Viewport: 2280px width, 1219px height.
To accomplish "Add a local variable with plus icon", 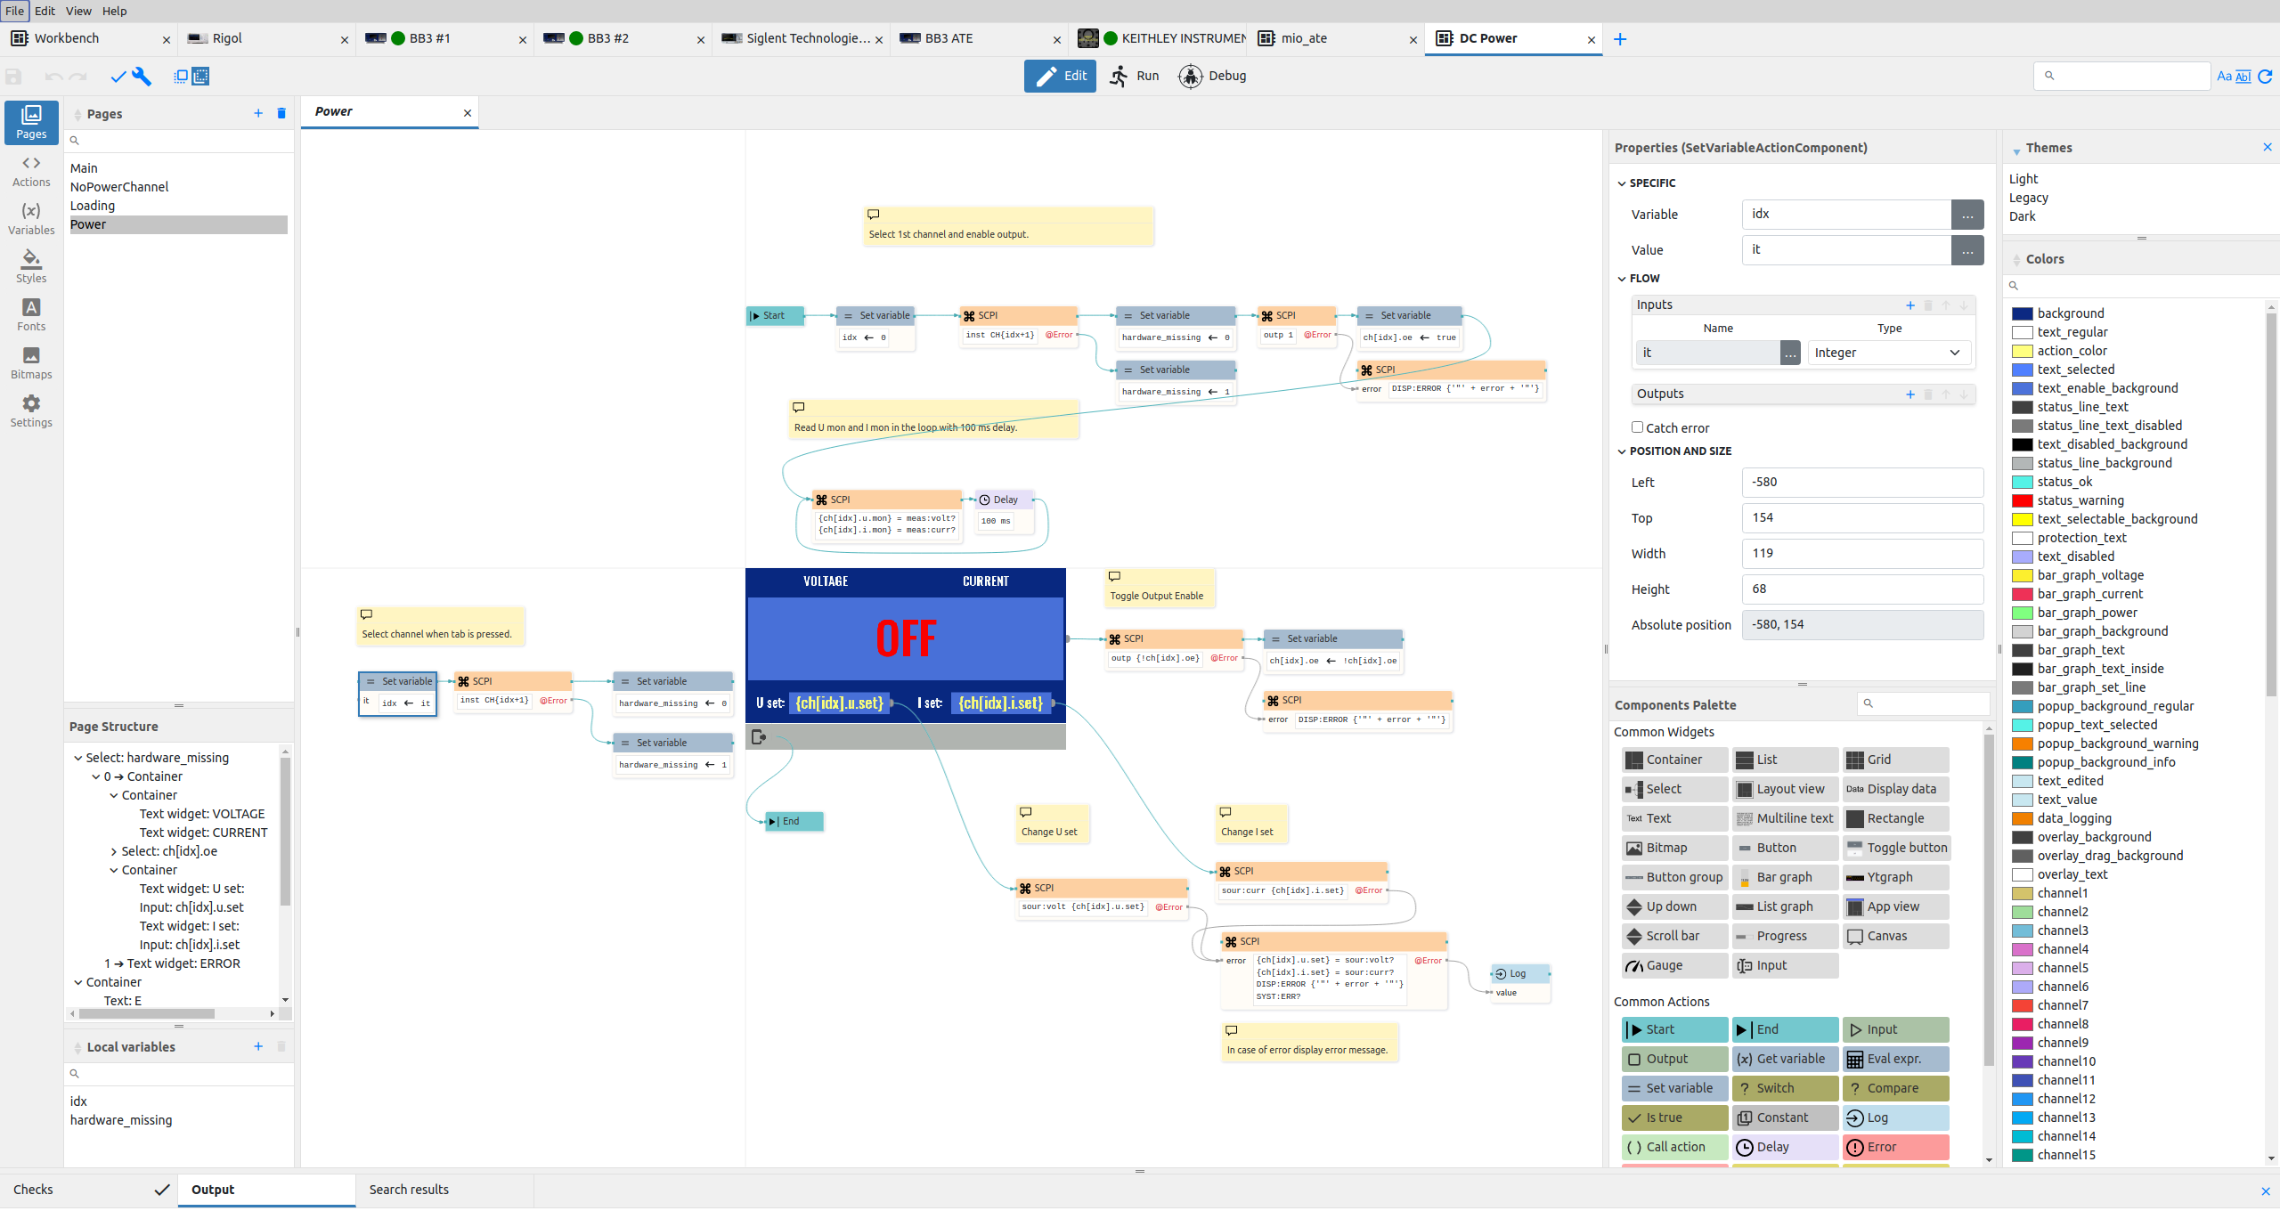I will click(258, 1046).
